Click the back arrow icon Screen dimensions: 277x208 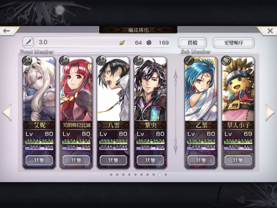pyautogui.click(x=6, y=31)
